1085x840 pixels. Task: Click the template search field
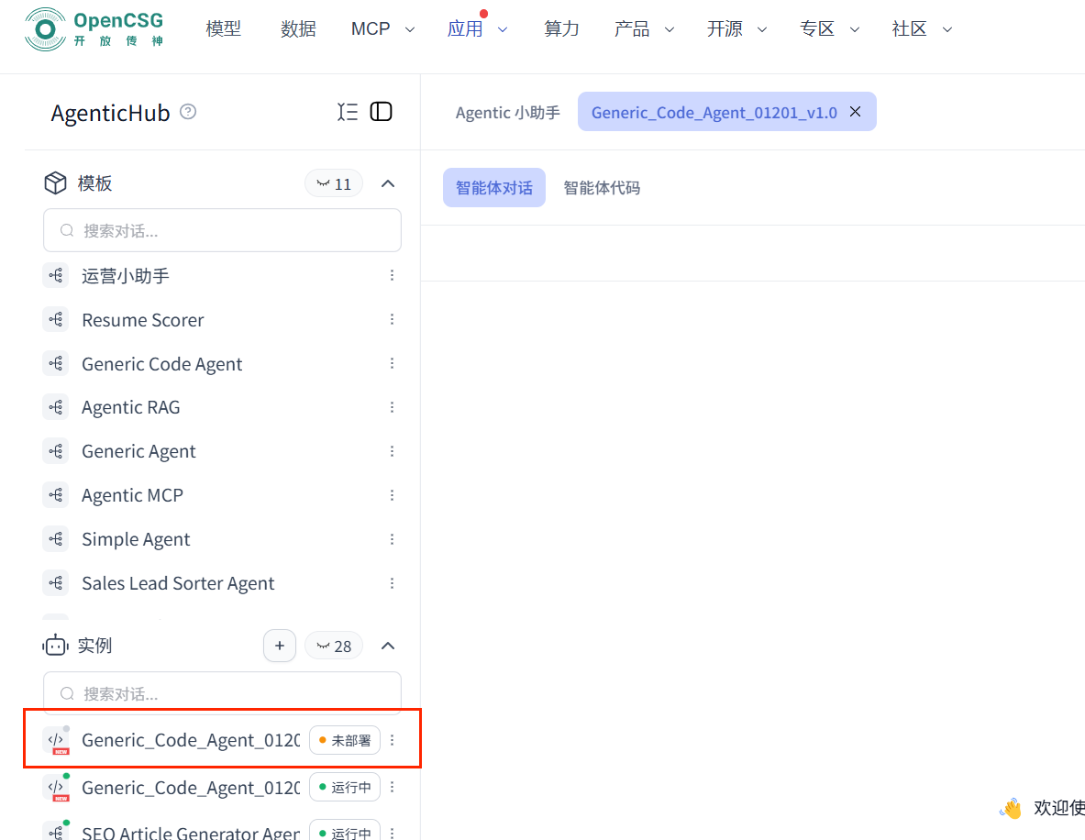tap(222, 230)
